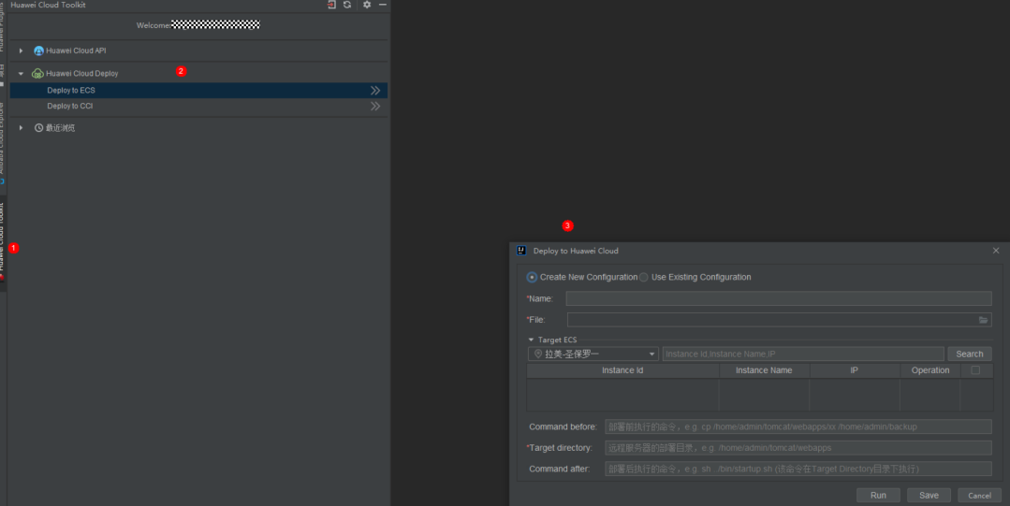Click the double-chevron icon for Deploy to ECS
The width and height of the screenshot is (1010, 506).
375,91
